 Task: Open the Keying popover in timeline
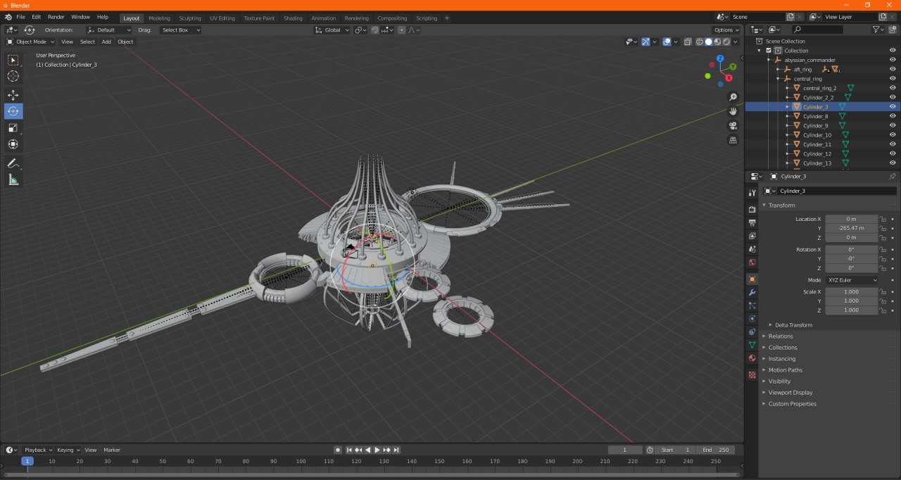tap(68, 450)
